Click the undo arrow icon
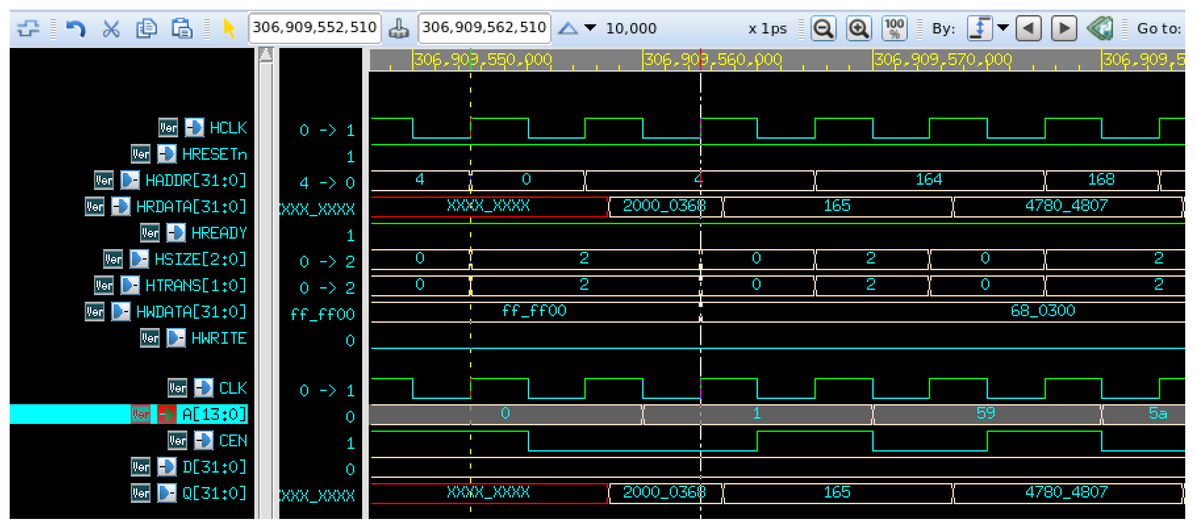The width and height of the screenshot is (1196, 529). pos(76,29)
